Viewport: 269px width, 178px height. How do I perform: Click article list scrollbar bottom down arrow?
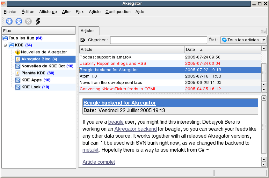click(264, 90)
